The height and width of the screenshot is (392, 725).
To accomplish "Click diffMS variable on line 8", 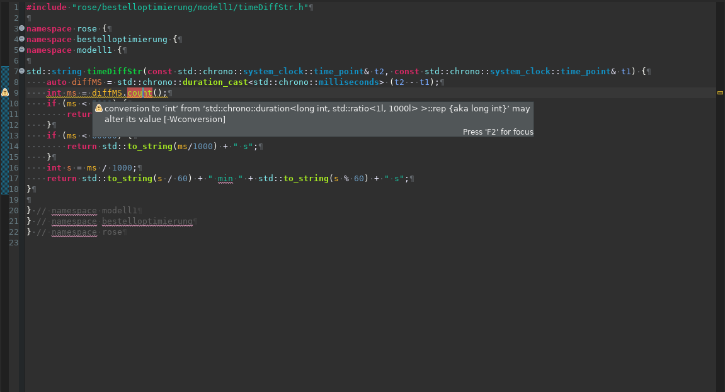I will 86,82.
